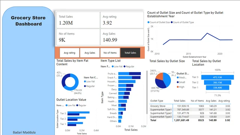Select Tier 3 Low Fat bar in Outlet Location Value

(78, 112)
